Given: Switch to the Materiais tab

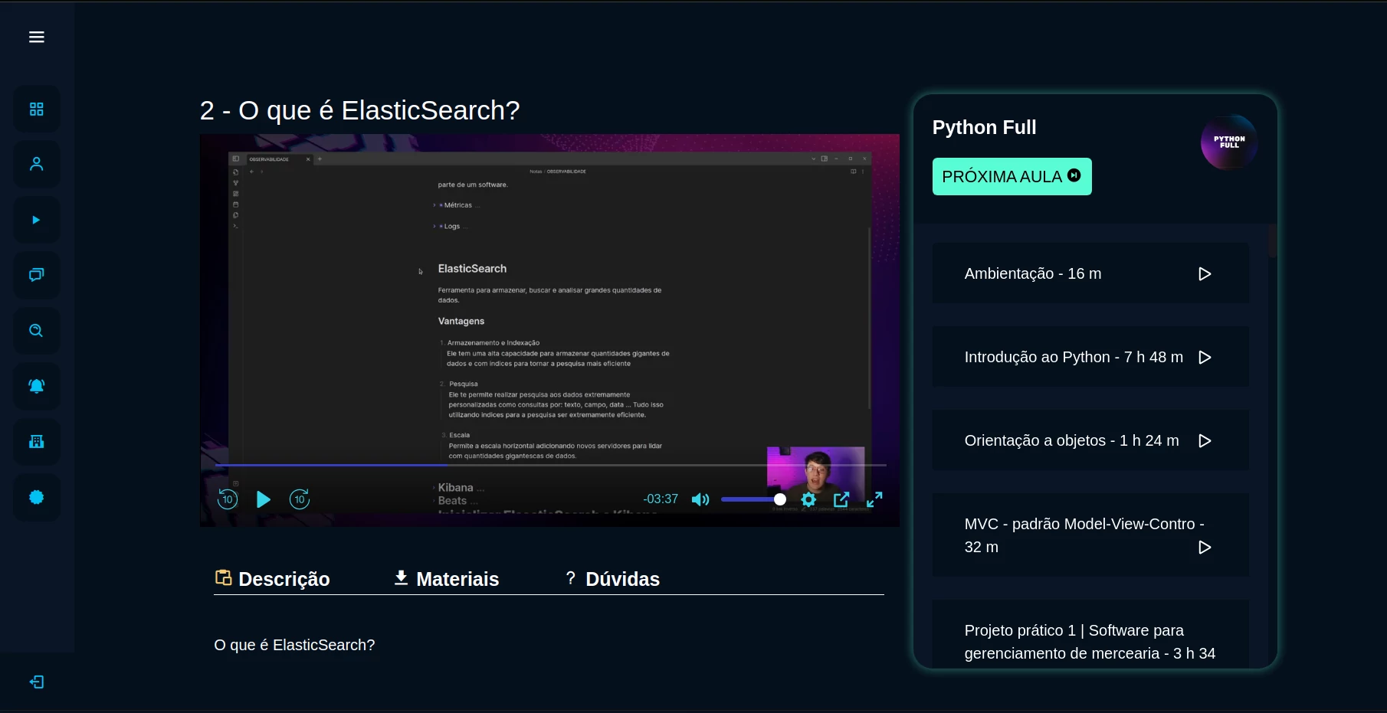Looking at the screenshot, I should (446, 579).
